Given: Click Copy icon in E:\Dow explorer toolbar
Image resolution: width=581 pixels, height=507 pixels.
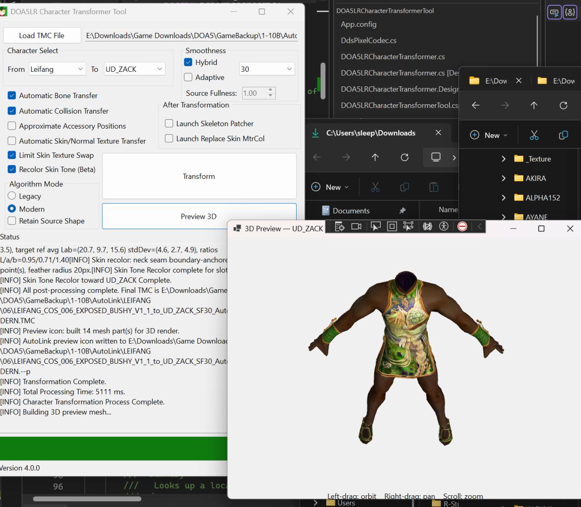Looking at the screenshot, I should point(563,135).
